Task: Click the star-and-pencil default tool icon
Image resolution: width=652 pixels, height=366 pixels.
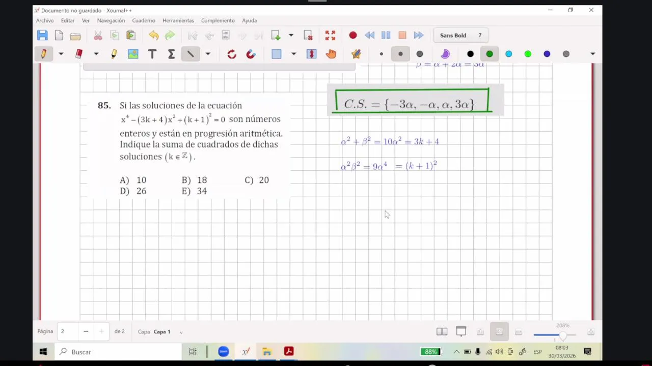Action: 356,54
